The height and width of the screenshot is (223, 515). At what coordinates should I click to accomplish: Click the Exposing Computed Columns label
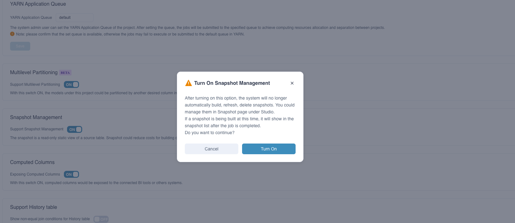[35, 174]
